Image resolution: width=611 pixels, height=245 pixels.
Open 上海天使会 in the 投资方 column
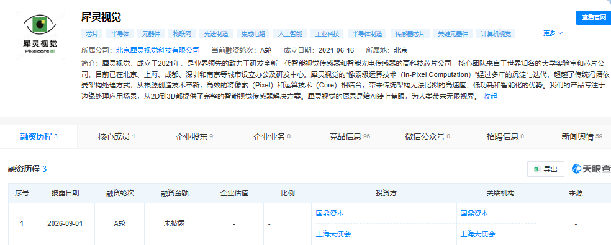(x=333, y=234)
